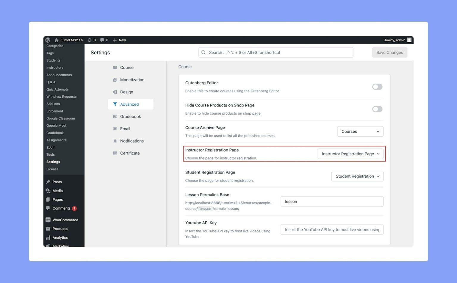Click the home icon beside TutorLMS2.1.5
The height and width of the screenshot is (283, 457).
point(57,40)
